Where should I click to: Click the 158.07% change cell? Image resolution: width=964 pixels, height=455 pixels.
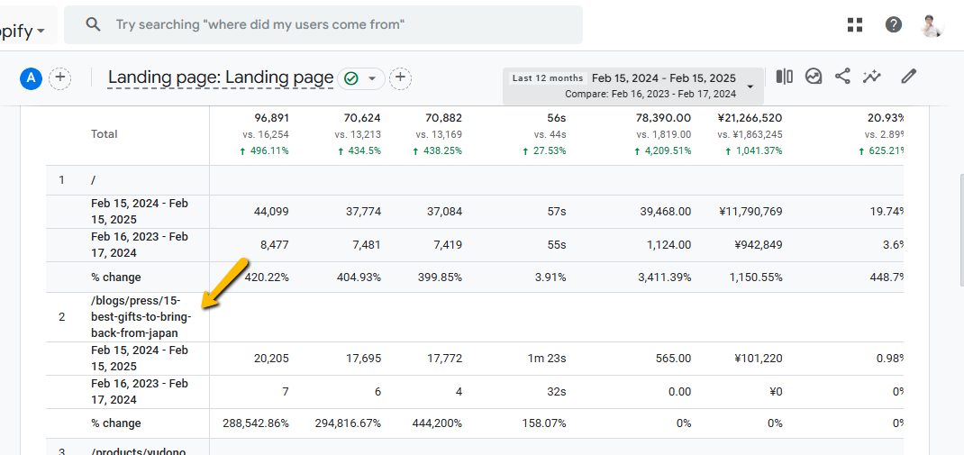[542, 423]
